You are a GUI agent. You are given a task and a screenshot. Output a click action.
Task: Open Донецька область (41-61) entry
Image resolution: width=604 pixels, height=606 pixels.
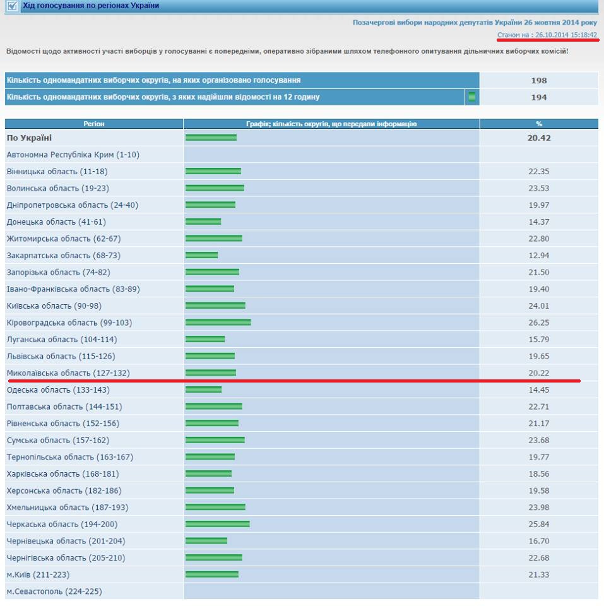(x=56, y=222)
